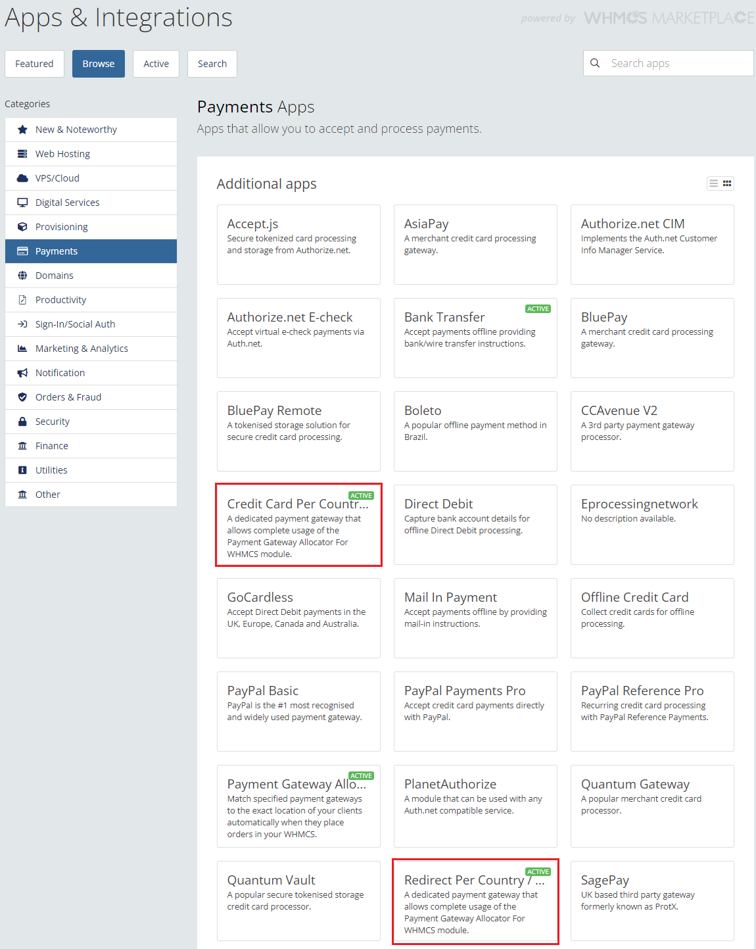Open the Authorize.net E-check app

[298, 338]
